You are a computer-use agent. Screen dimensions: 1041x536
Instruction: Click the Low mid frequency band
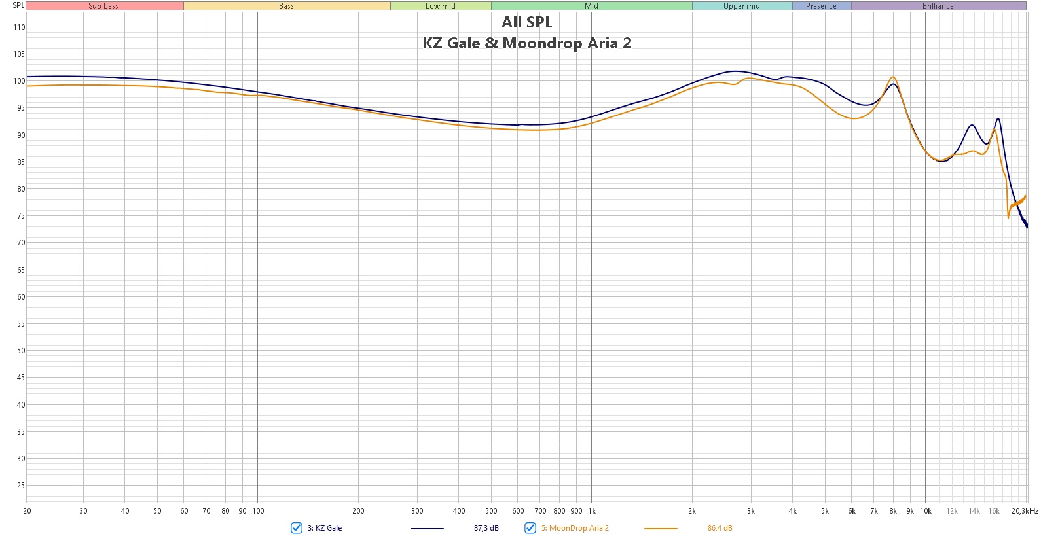click(x=441, y=6)
